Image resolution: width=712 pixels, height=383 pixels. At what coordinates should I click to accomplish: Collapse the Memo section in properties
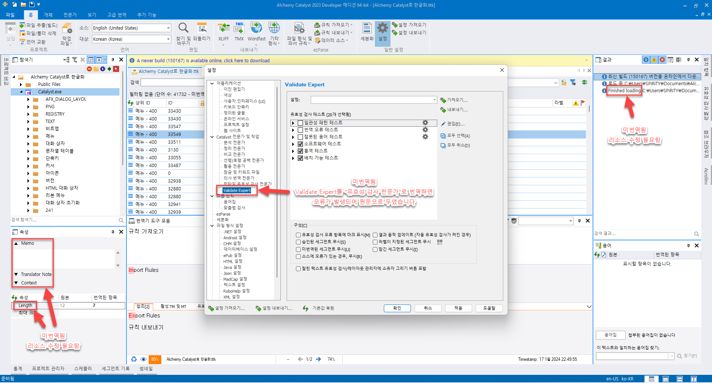click(x=16, y=243)
